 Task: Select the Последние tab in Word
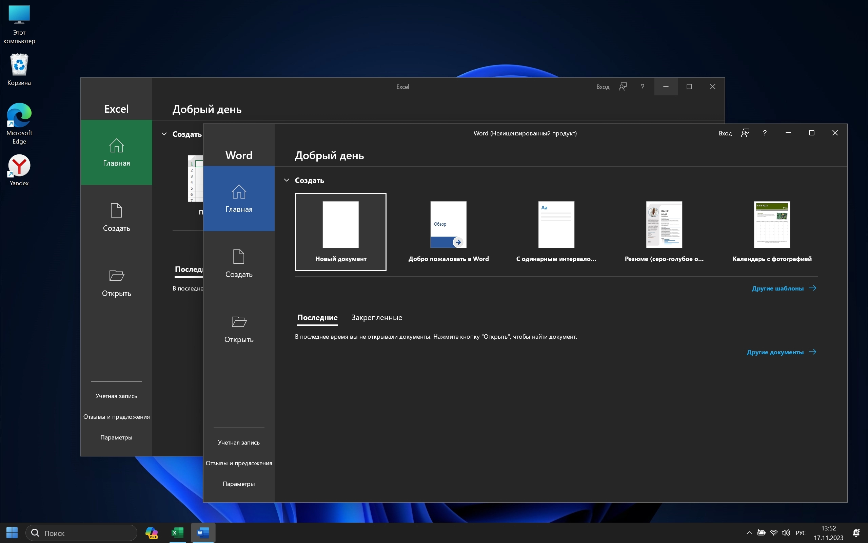(317, 317)
